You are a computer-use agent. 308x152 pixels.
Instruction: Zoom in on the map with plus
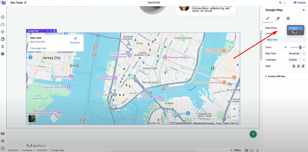pyautogui.click(x=234, y=109)
